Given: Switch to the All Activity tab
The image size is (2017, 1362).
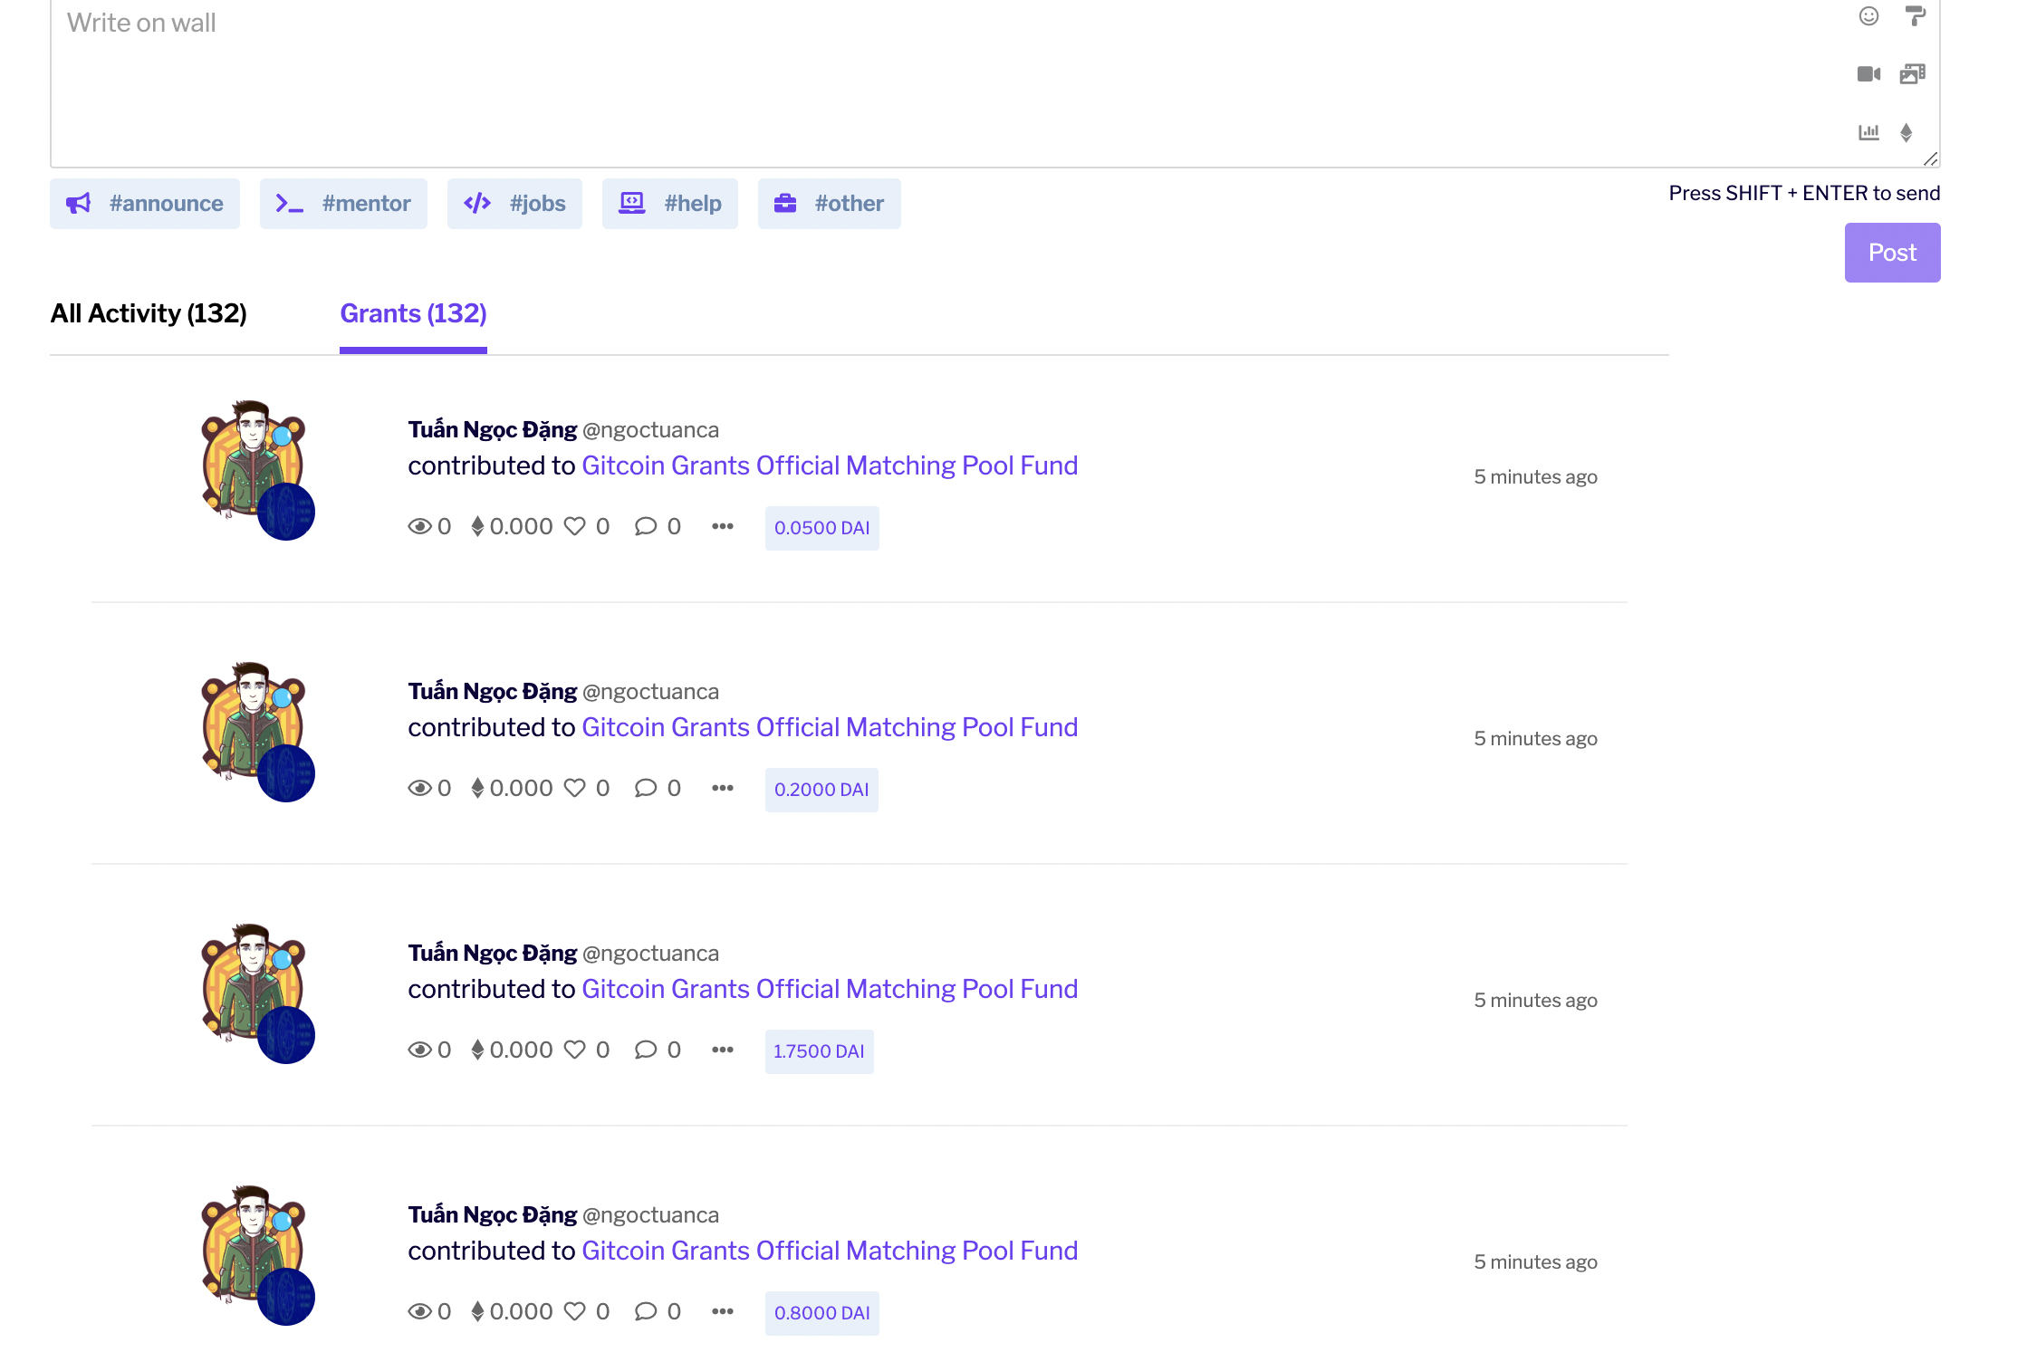Looking at the screenshot, I should (149, 313).
